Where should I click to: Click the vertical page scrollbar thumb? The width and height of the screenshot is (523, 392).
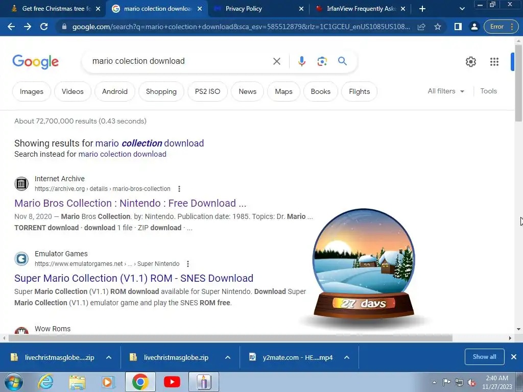518,83
